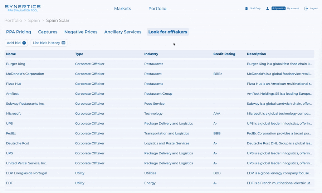Click the user profile silhouette icon
Screen dimensions: 322x193
point(267,9)
